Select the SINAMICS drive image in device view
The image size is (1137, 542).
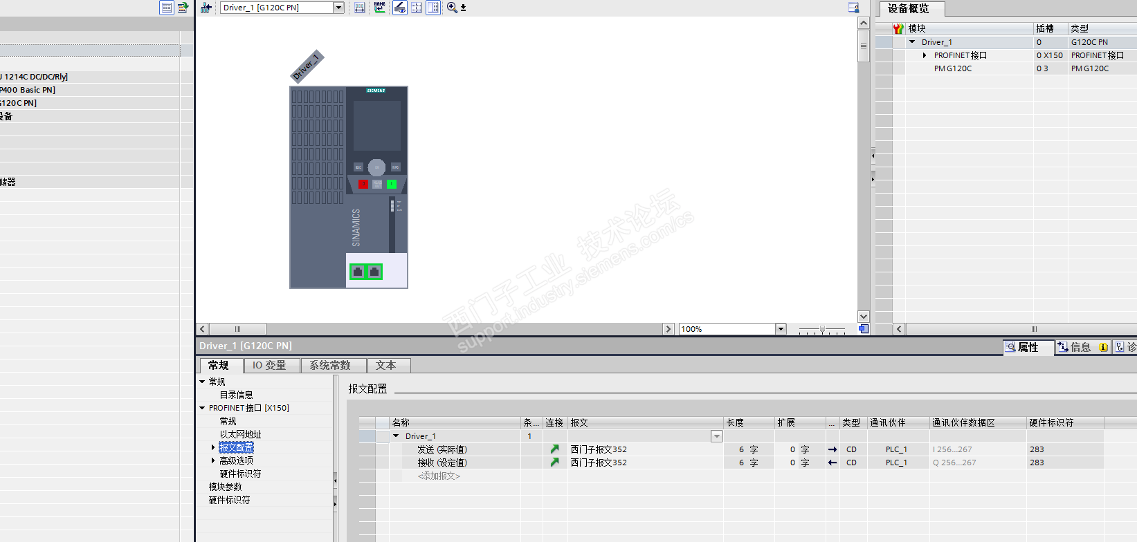coord(349,187)
